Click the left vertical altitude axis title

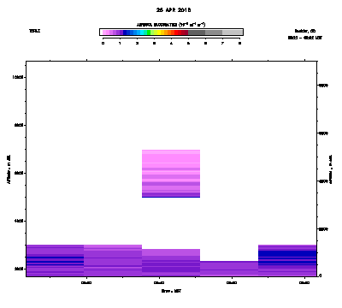click(9, 169)
